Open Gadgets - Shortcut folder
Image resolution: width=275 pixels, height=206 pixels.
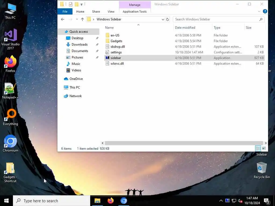(x=10, y=172)
